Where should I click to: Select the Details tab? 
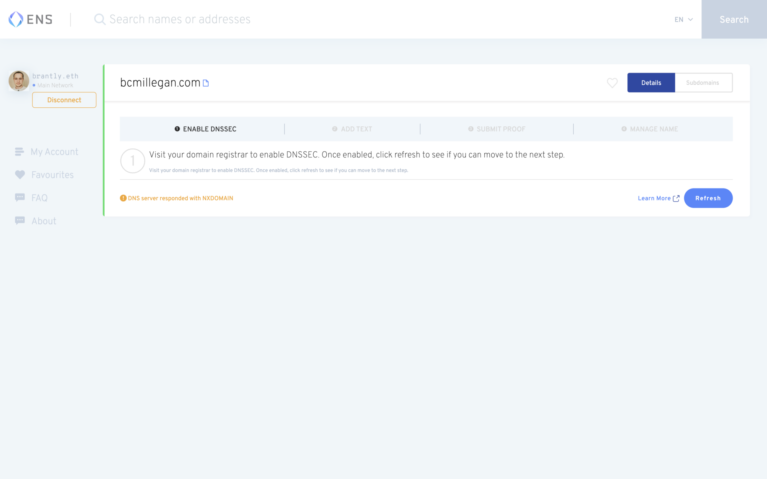[x=651, y=83]
